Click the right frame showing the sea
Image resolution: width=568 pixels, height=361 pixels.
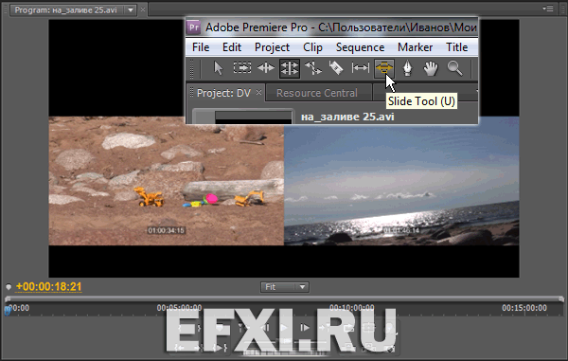coord(401,181)
